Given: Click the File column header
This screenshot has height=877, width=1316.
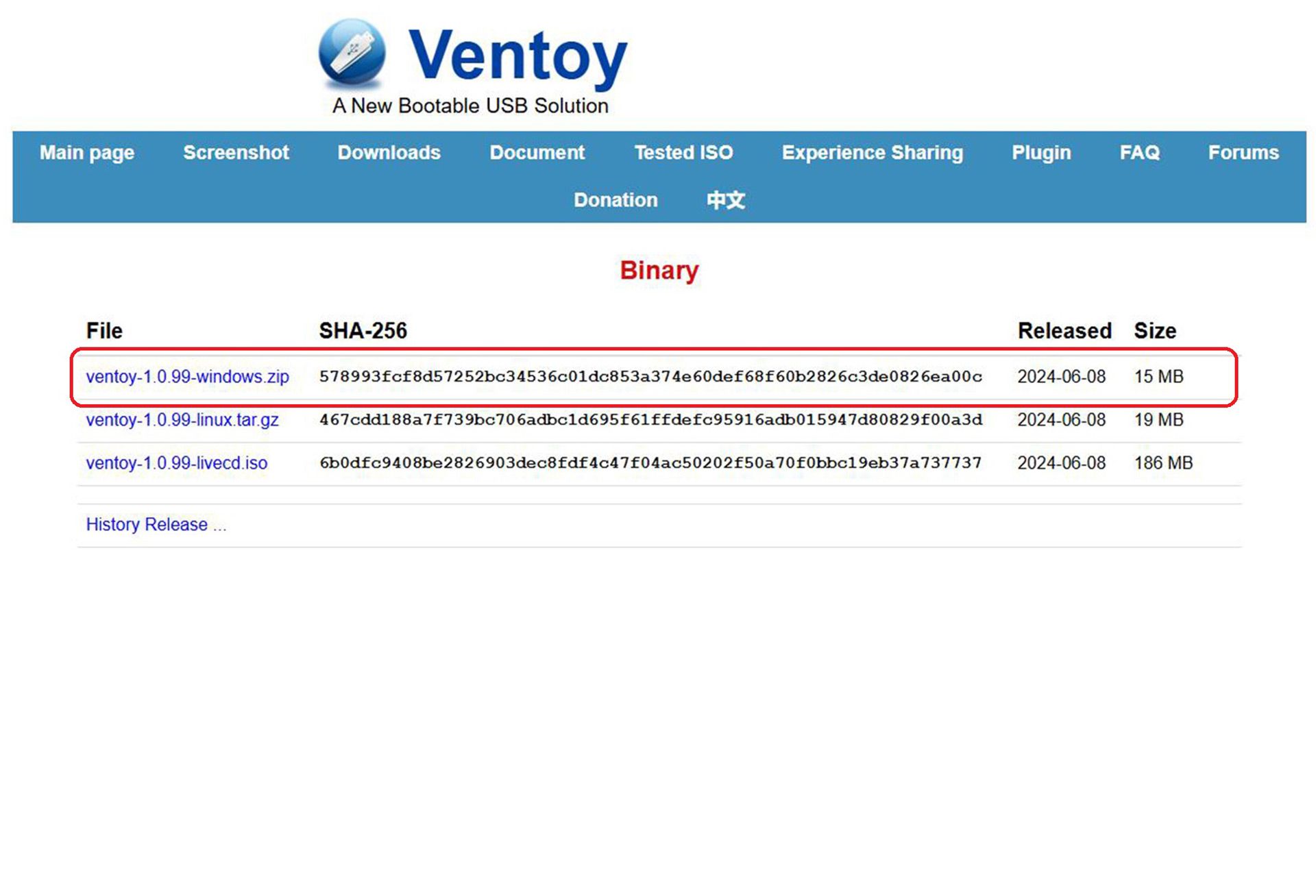Looking at the screenshot, I should [x=104, y=331].
